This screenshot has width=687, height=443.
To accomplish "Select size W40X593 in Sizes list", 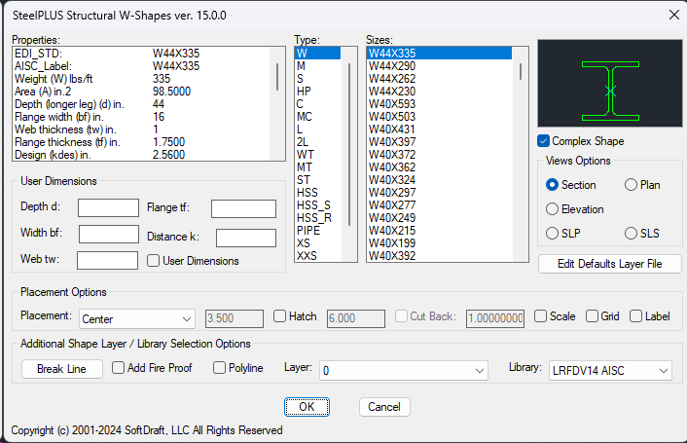I will click(440, 104).
